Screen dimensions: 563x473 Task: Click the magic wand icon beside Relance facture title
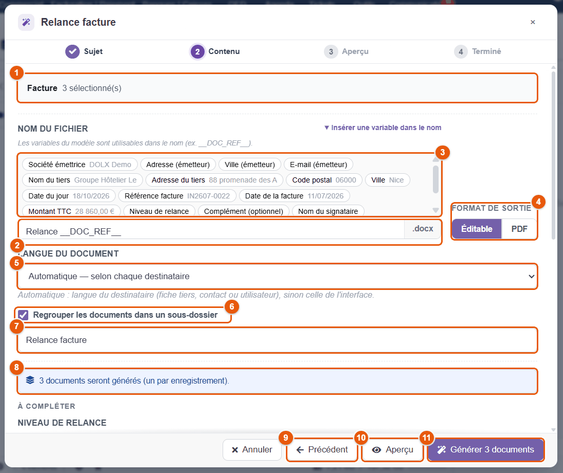[x=26, y=22]
